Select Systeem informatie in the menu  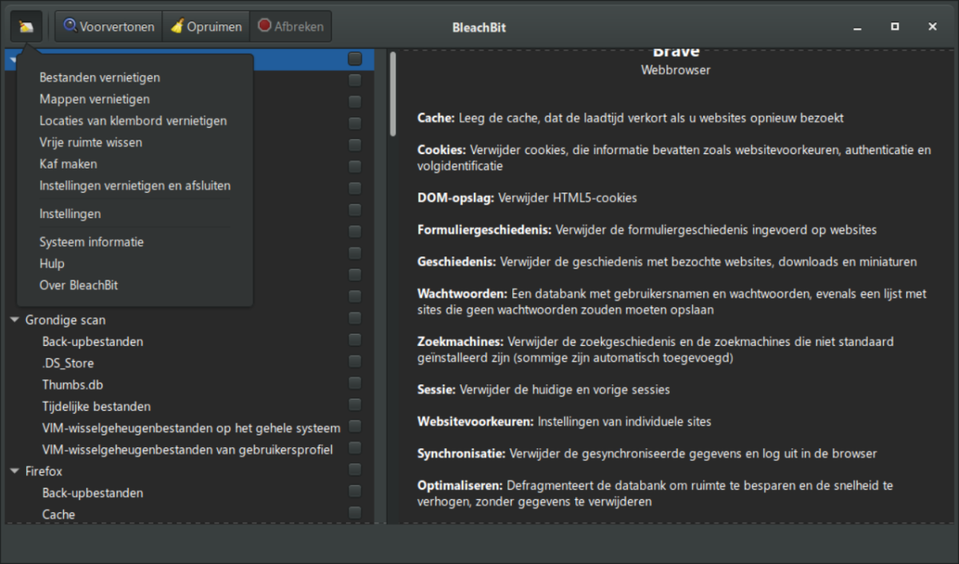coord(91,242)
